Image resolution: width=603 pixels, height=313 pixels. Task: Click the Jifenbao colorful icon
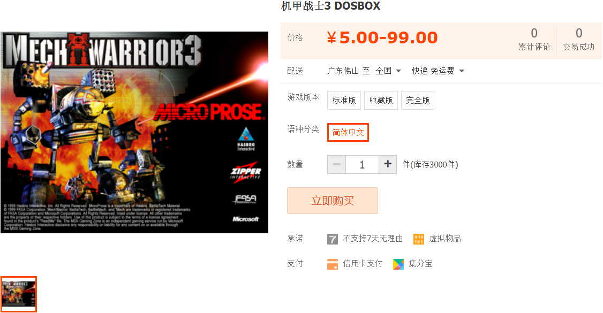(x=398, y=264)
